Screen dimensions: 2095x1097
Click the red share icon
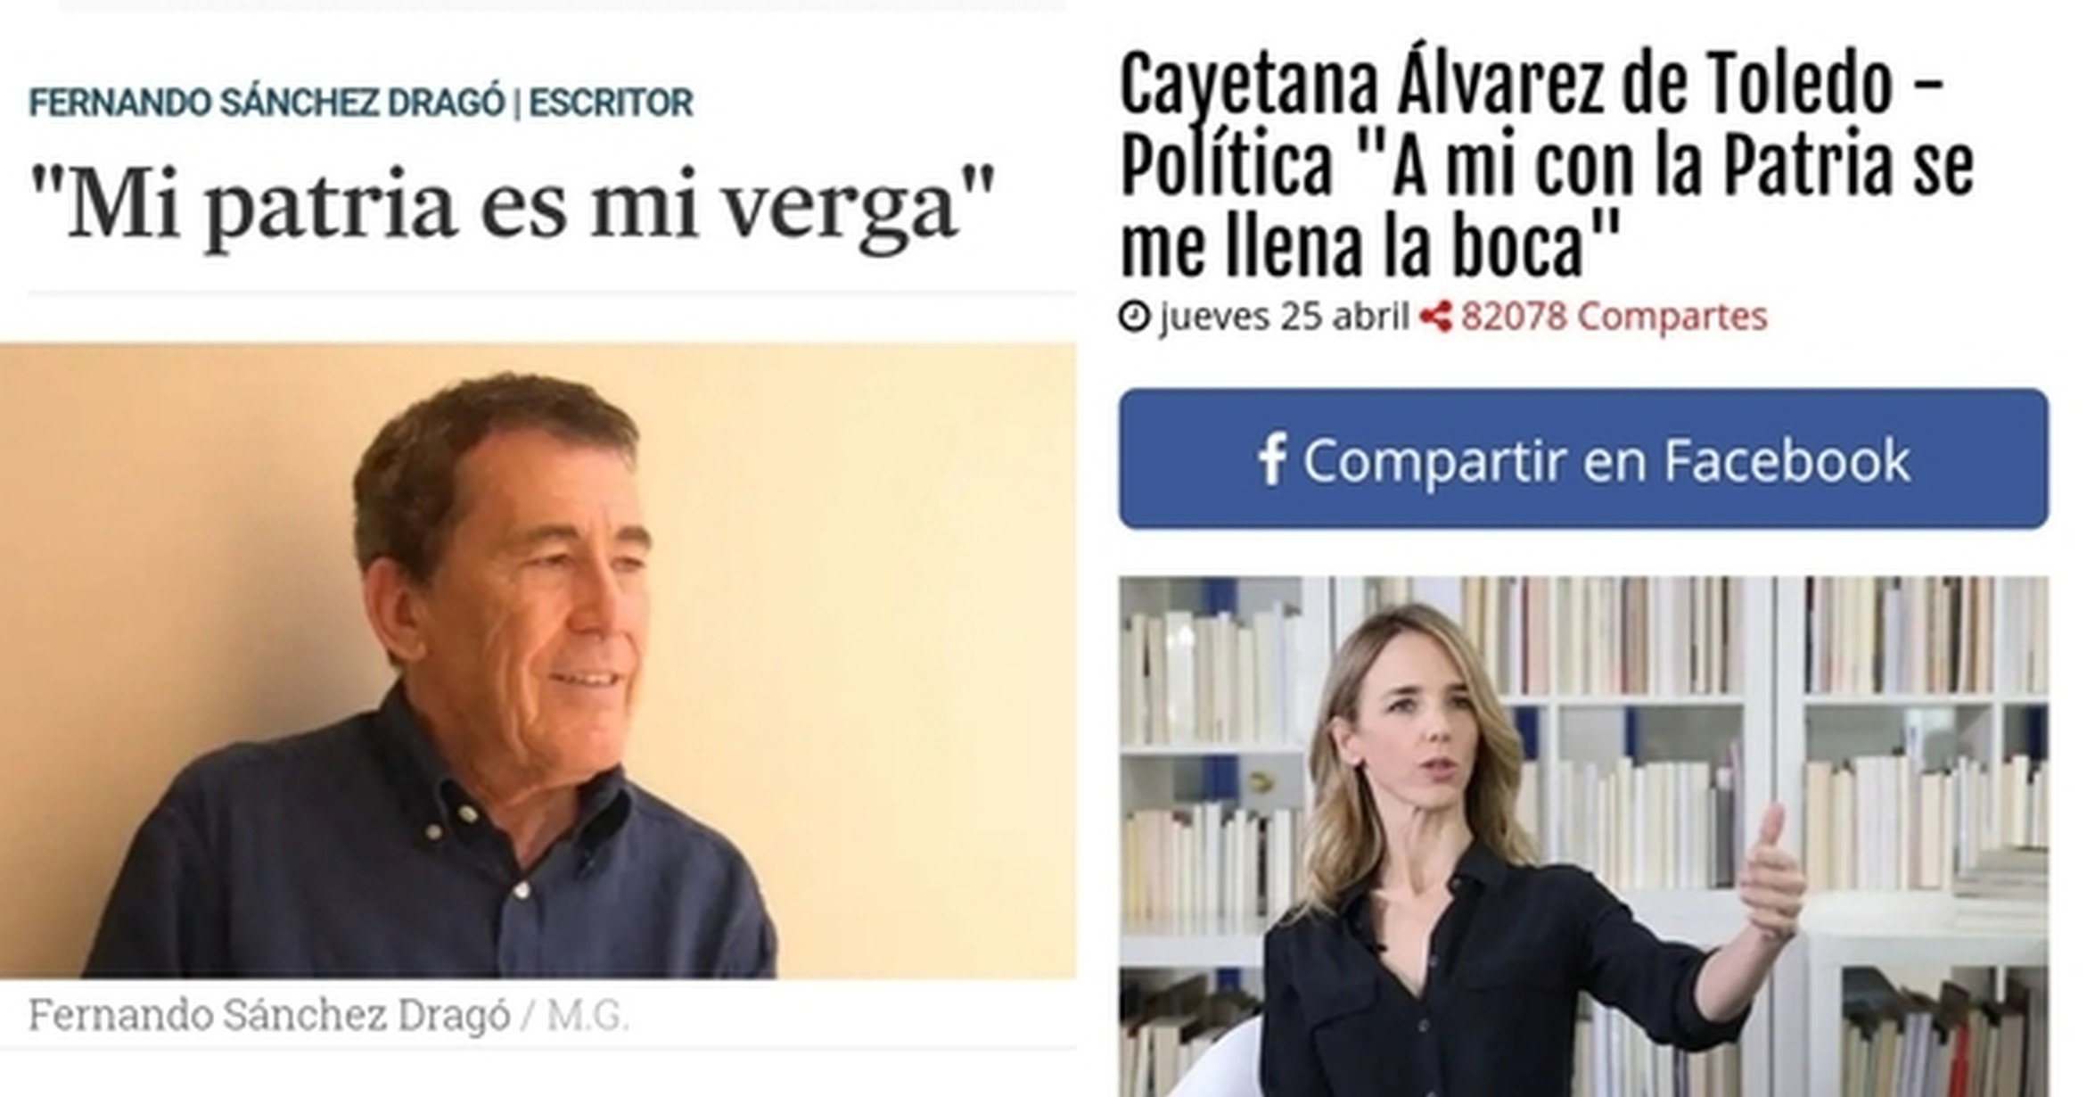tap(1435, 317)
